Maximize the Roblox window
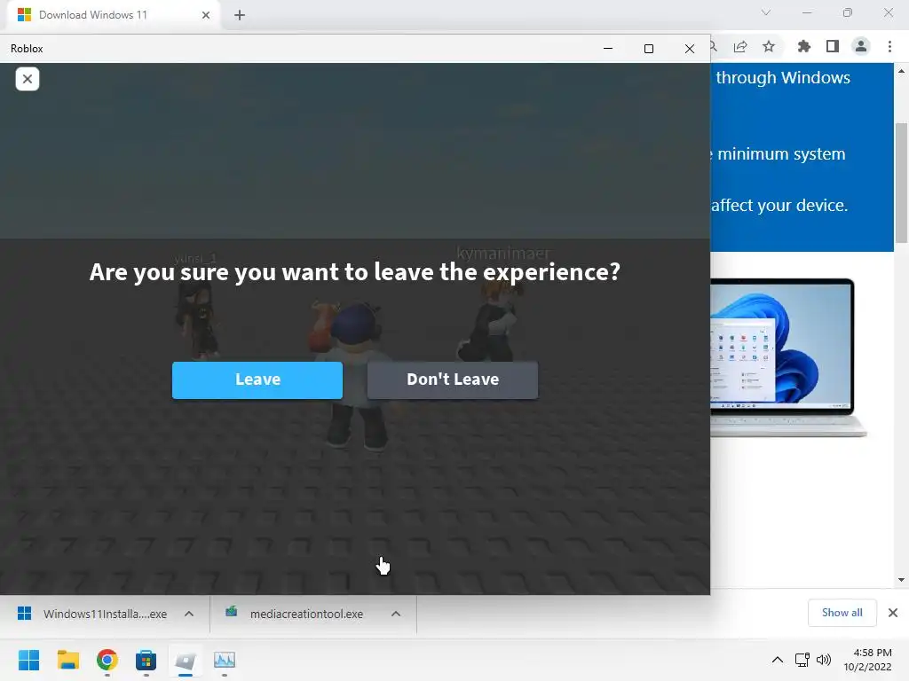The image size is (909, 681). [x=649, y=49]
